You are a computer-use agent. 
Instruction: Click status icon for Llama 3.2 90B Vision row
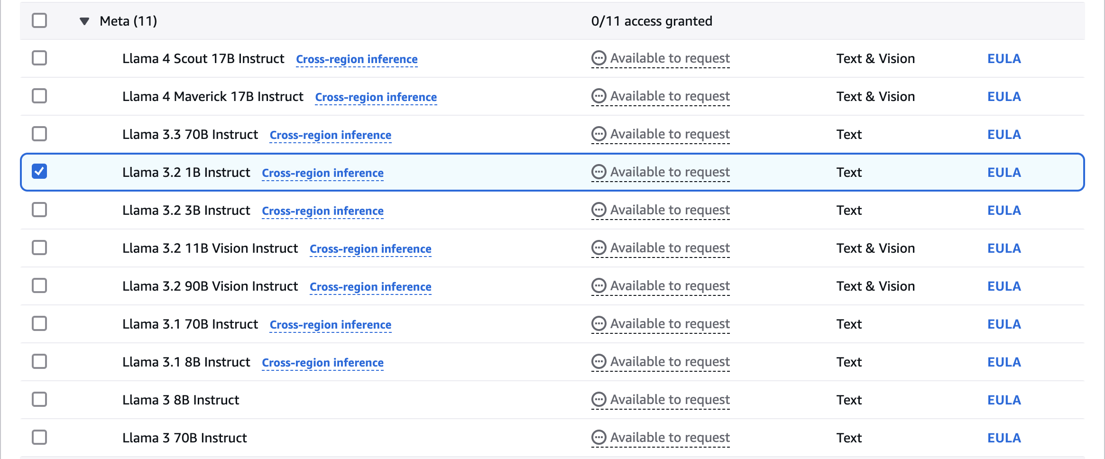tap(599, 285)
